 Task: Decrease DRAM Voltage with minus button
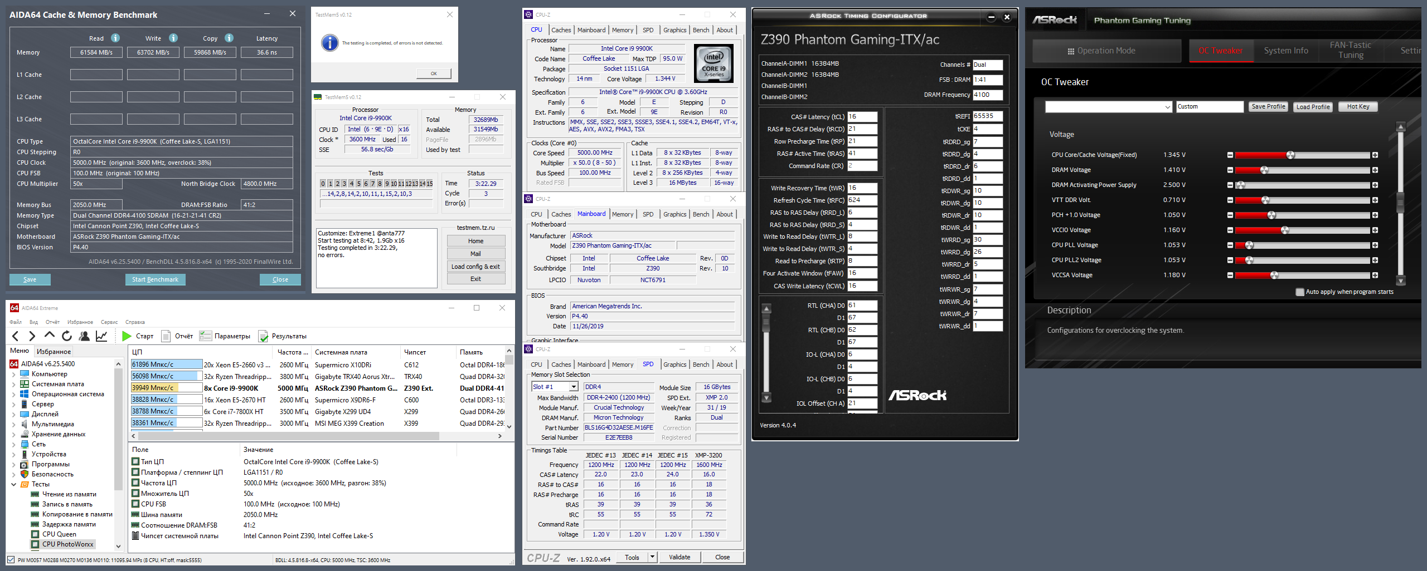1230,170
